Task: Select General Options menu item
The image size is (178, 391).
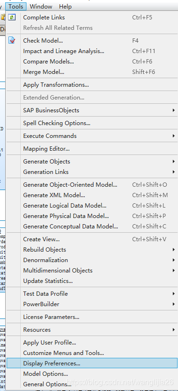Action: pyautogui.click(x=92, y=384)
